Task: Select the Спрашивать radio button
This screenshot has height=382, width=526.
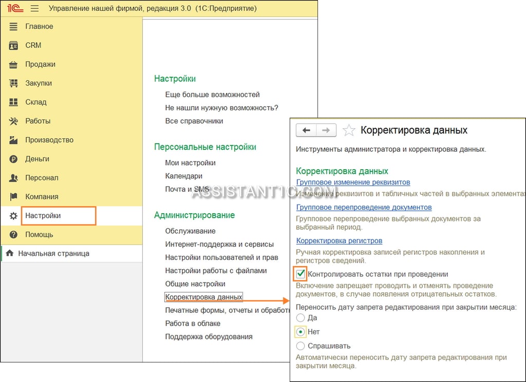Action: [300, 346]
